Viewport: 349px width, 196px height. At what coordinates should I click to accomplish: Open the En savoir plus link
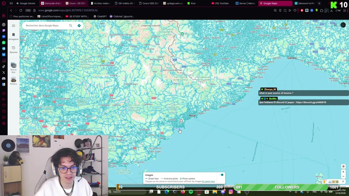208,181
